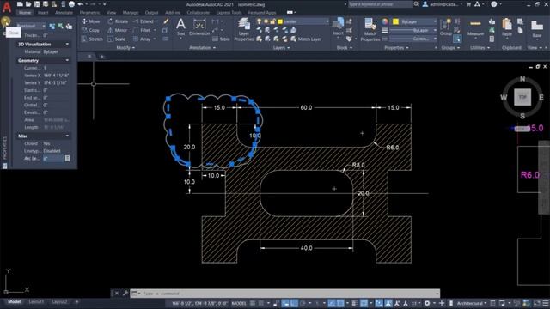The width and height of the screenshot is (550, 309).
Task: Click the Measure utility
Action: pos(475,27)
